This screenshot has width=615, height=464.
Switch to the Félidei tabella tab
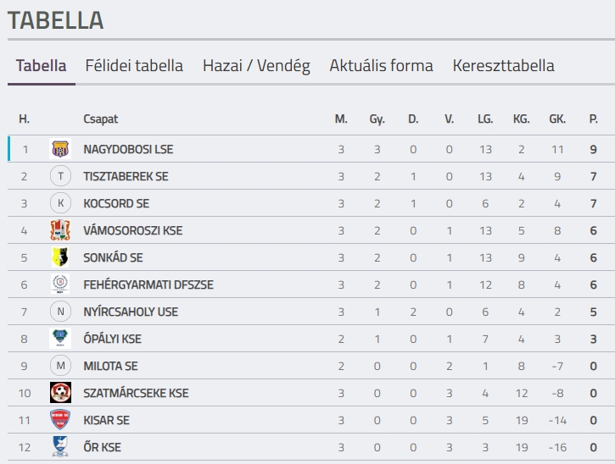click(x=134, y=66)
